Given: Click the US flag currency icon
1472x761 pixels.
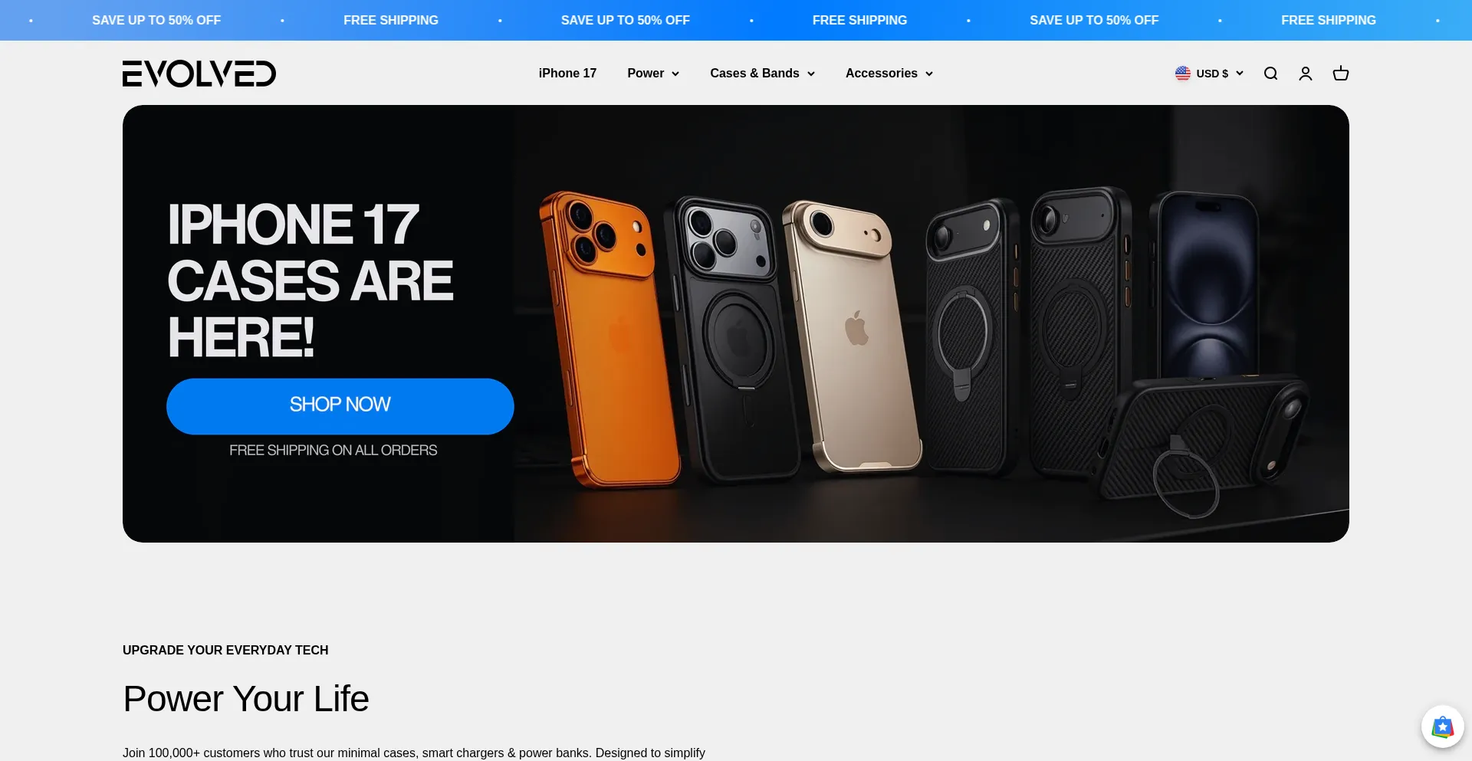Looking at the screenshot, I should (x=1183, y=74).
